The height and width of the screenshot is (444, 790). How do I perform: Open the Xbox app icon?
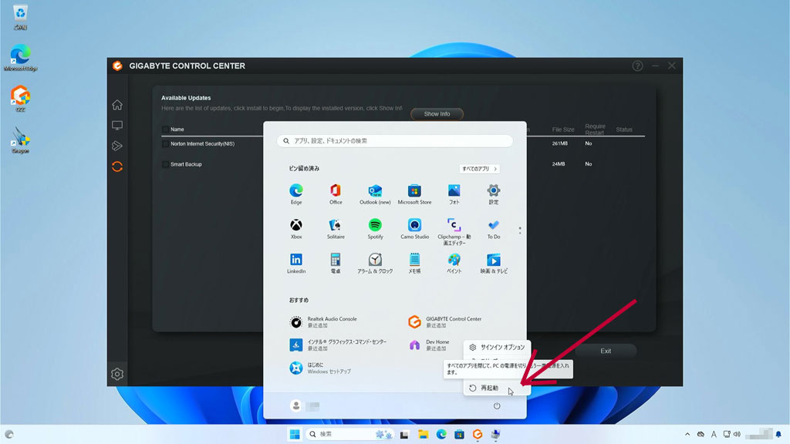tap(296, 225)
